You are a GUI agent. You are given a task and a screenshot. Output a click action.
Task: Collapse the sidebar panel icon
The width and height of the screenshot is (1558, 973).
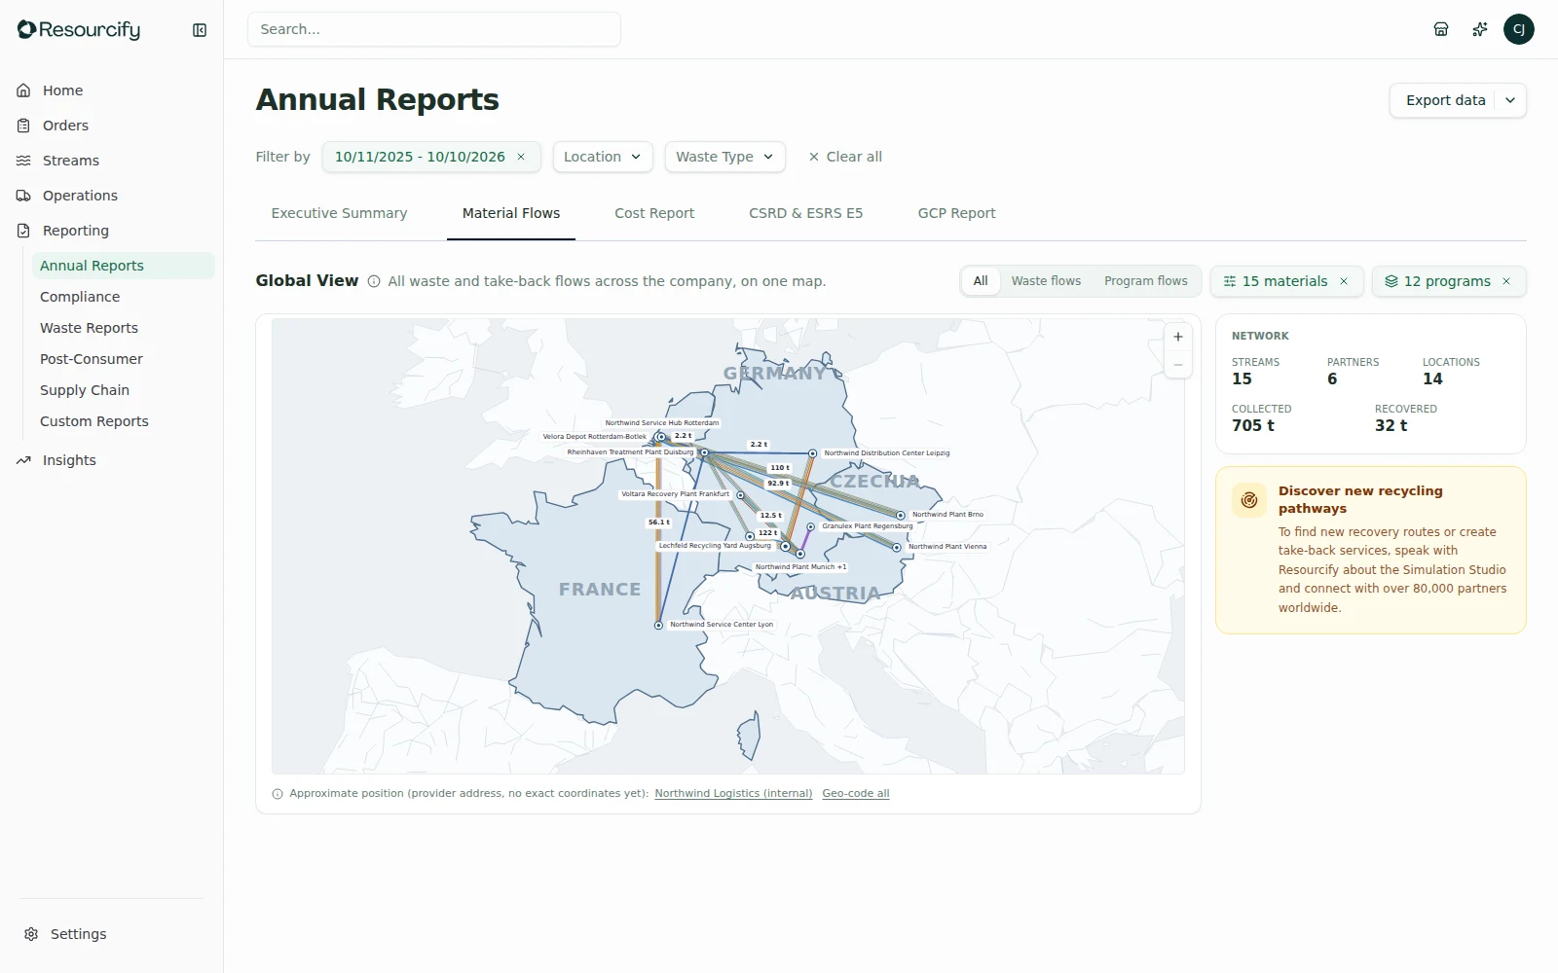point(200,30)
